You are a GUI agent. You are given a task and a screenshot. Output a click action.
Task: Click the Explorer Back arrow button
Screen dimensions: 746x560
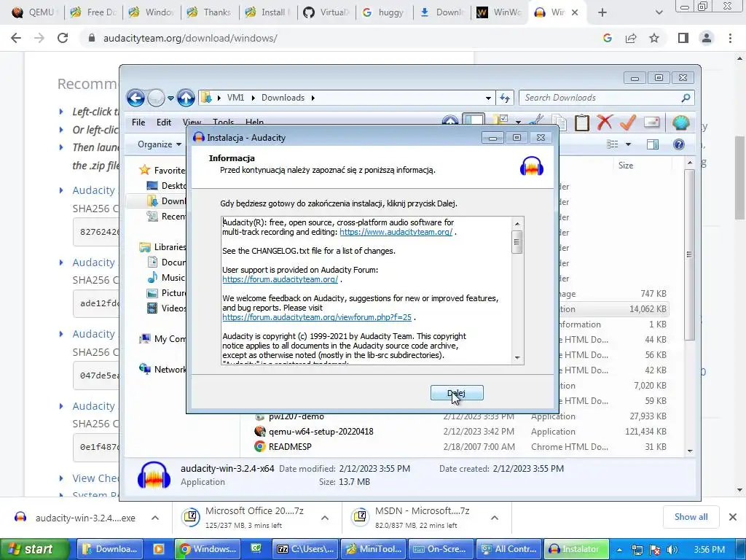[x=136, y=98]
